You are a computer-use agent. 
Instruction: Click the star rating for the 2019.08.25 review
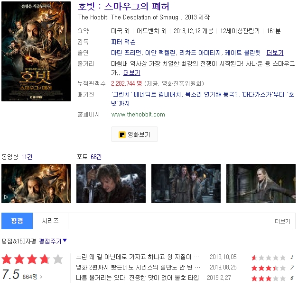tap(269, 268)
